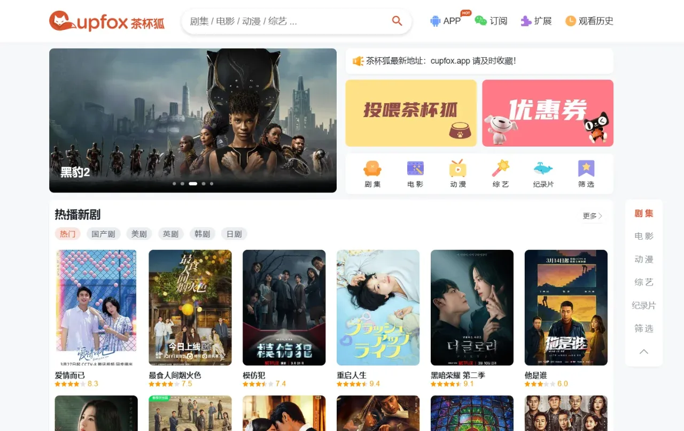Viewport: 684px width, 431px height.
Task: Open the 重启人生 poster
Action: click(378, 307)
